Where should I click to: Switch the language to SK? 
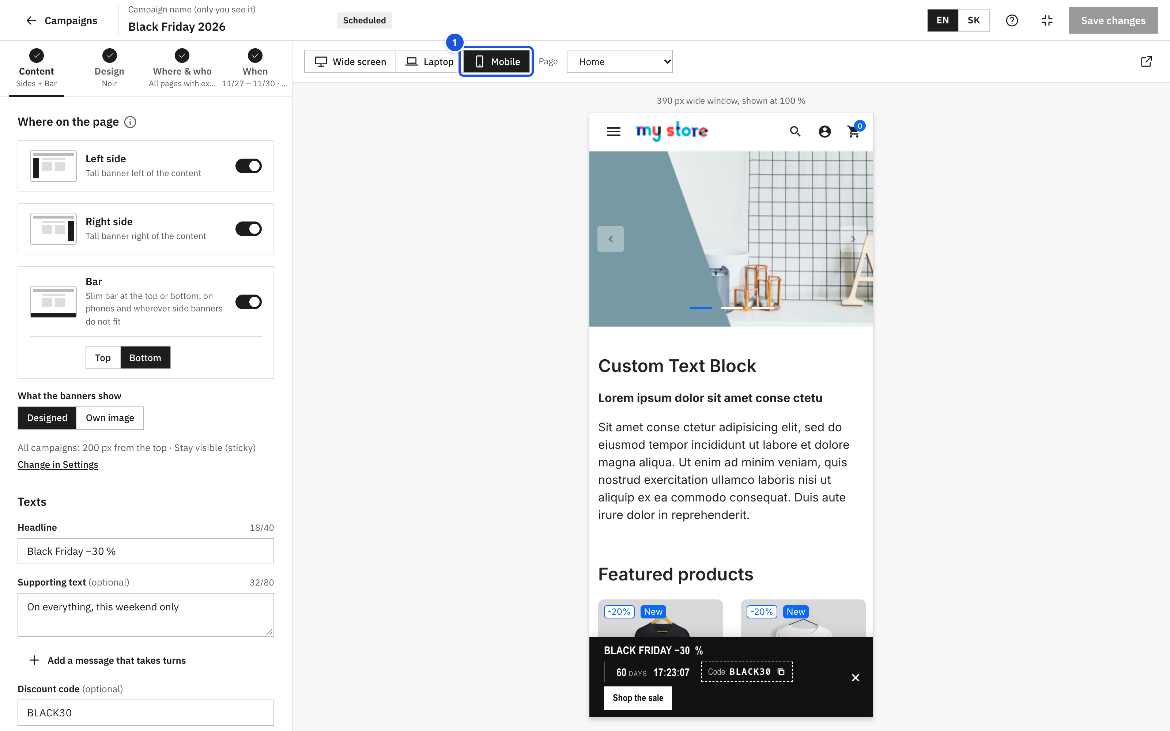point(973,20)
